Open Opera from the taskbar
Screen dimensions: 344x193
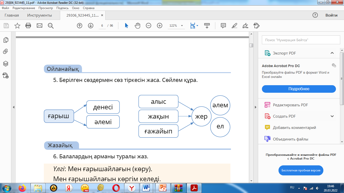(116, 188)
